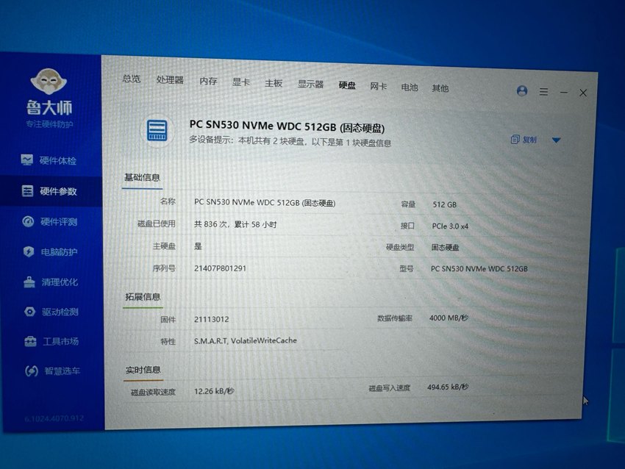Click the data rate 4000 MB/秒

449,318
